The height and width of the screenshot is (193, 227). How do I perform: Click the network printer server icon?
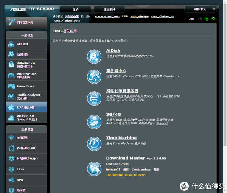(94, 98)
